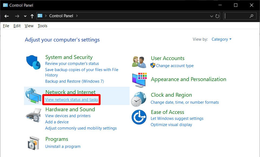
Task: Go back with the back arrow
Action: click(x=7, y=16)
